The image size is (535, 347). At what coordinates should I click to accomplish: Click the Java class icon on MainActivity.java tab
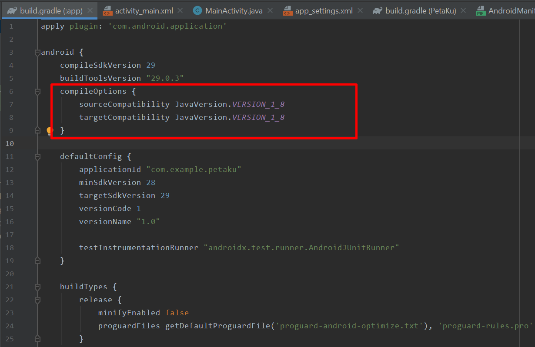click(197, 11)
